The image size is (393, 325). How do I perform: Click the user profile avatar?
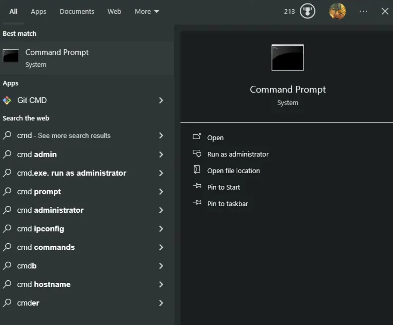pos(337,11)
